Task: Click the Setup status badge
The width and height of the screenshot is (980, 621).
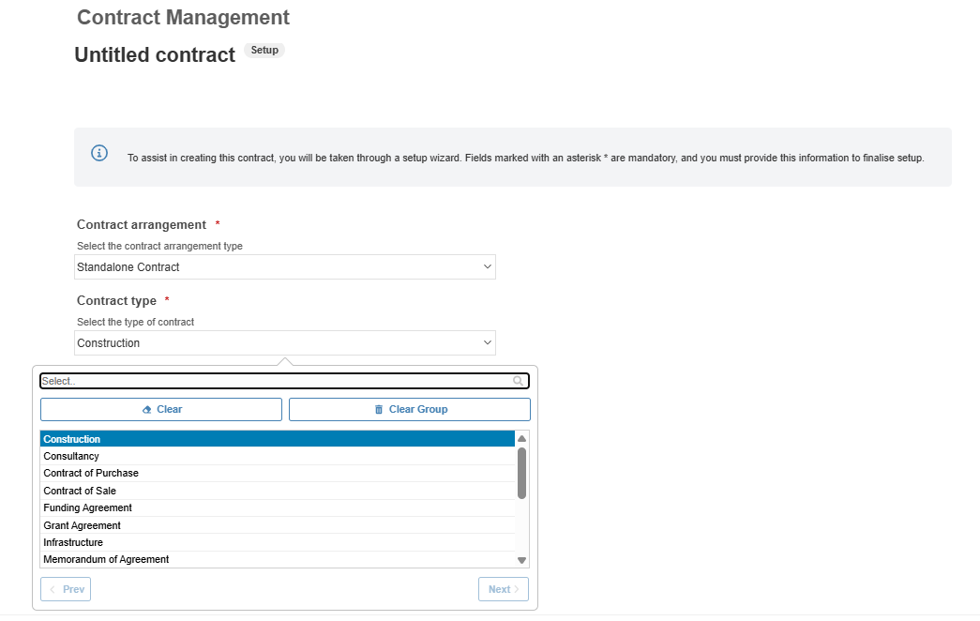Action: coord(264,50)
